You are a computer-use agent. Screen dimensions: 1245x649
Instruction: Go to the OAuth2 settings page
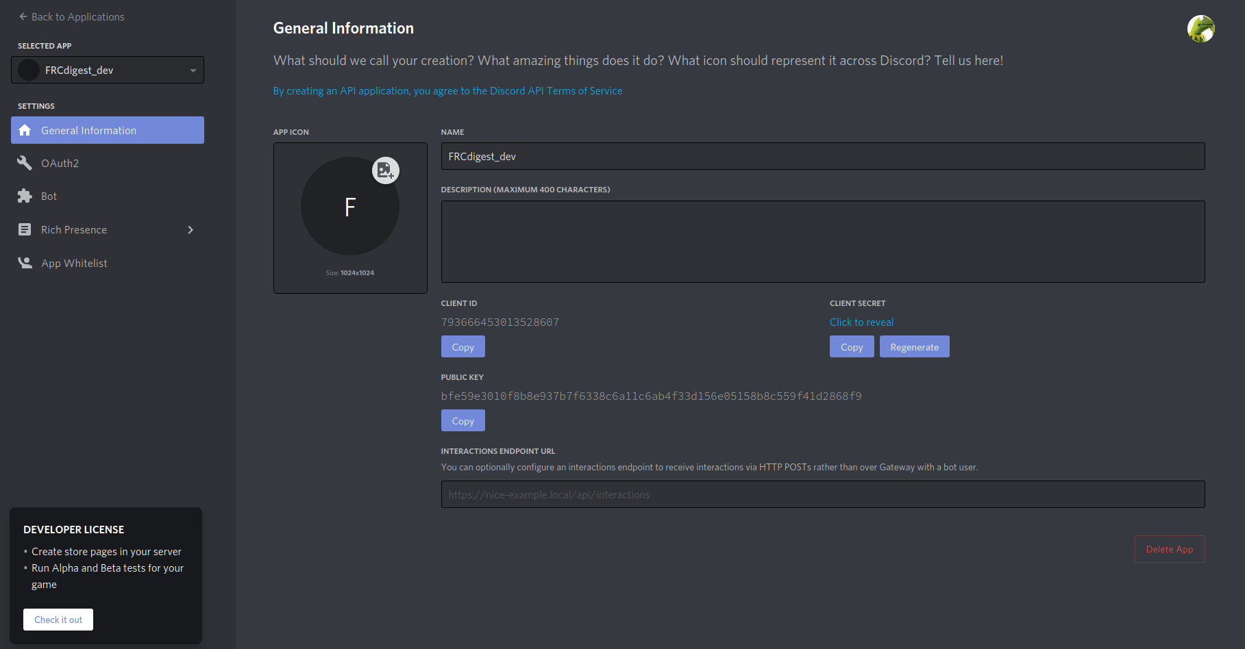click(108, 163)
